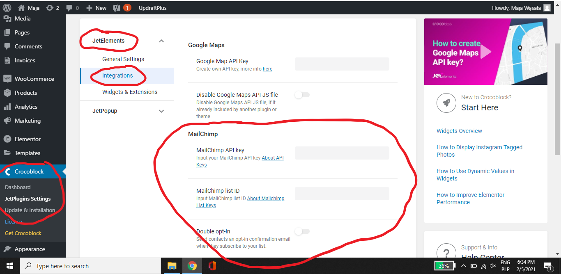This screenshot has width=561, height=274.
Task: Click the Windows taskbar search box
Action: [x=90, y=266]
